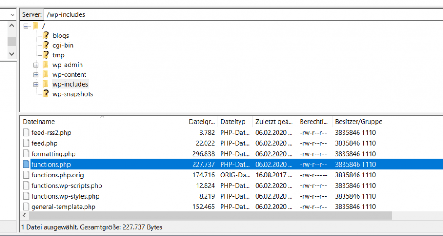Click the folder icon of wp-includes
This screenshot has width=443, height=236.
46,84
